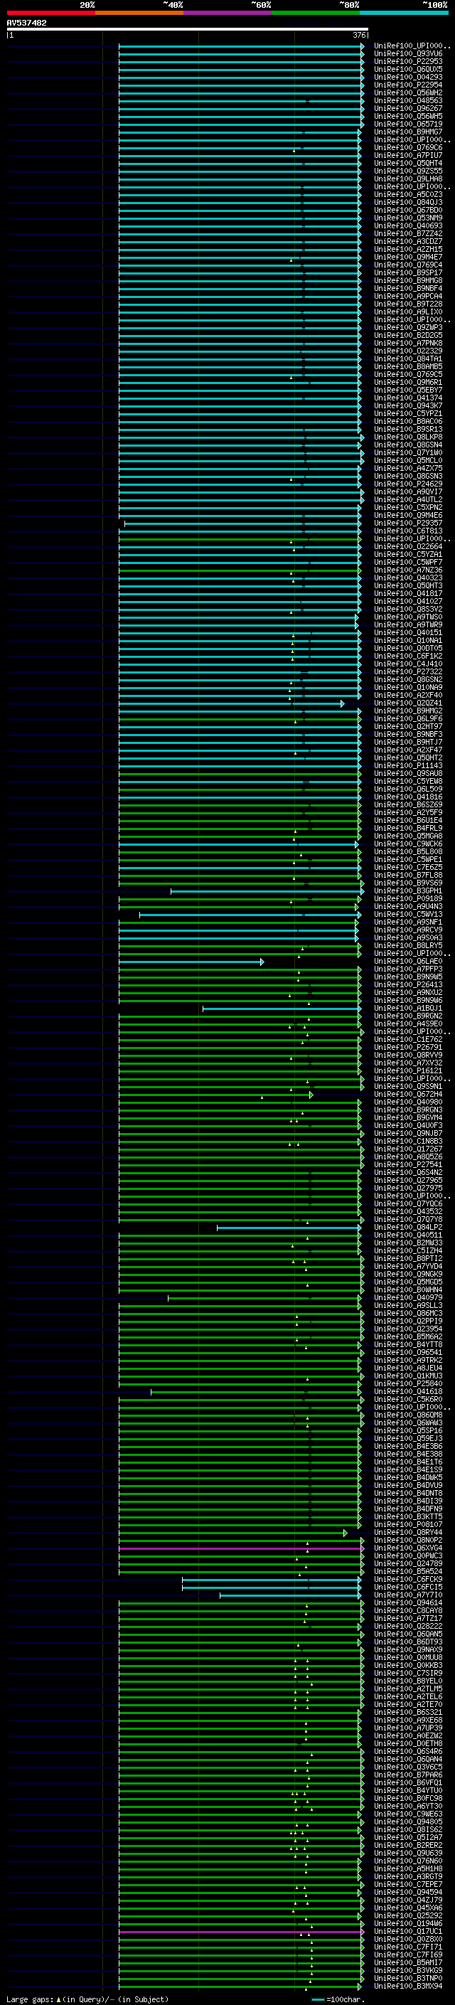This screenshot has height=2005, width=455.
Task: Click the short cyan alignment bar for Q6LAE0
Action: (x=191, y=962)
